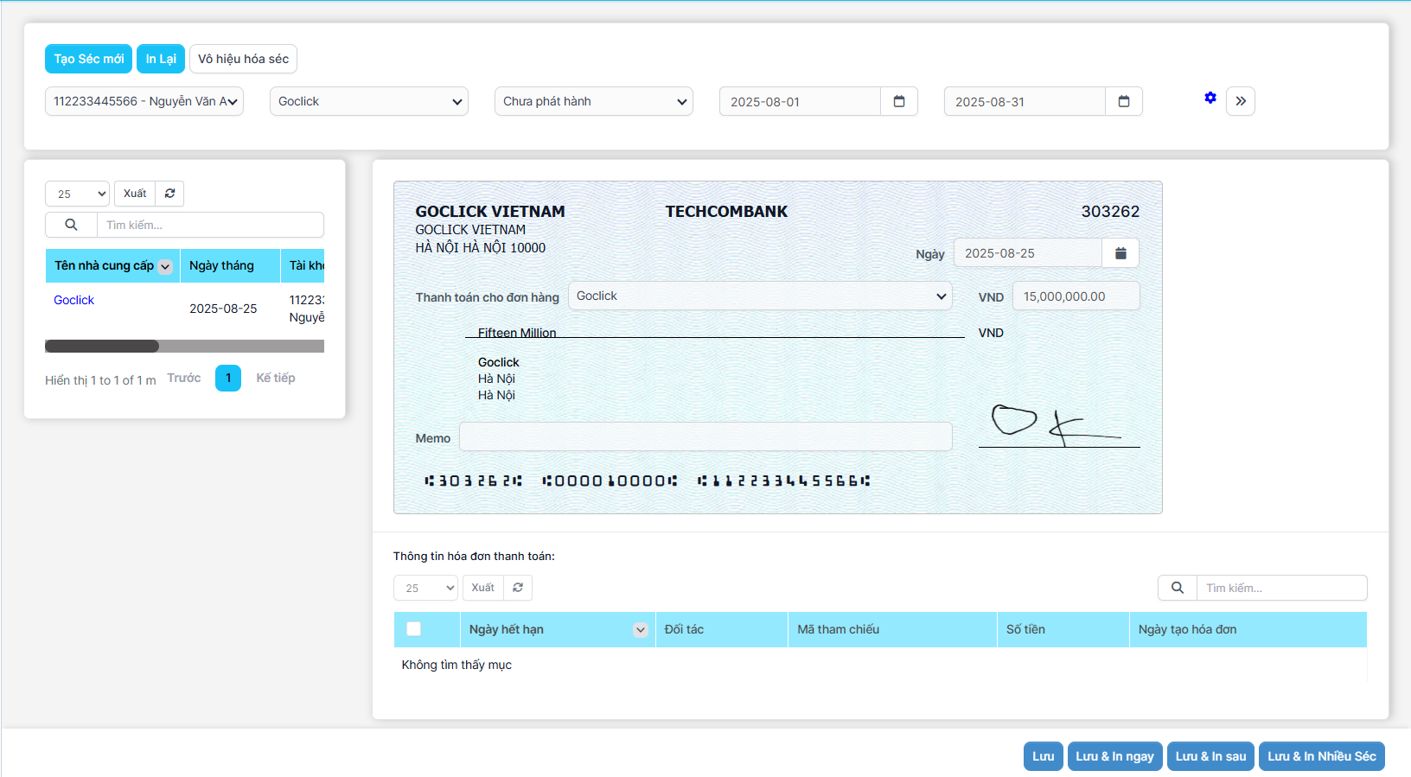The width and height of the screenshot is (1411, 777).
Task: Open the check date calendar picker
Action: coord(1120,253)
